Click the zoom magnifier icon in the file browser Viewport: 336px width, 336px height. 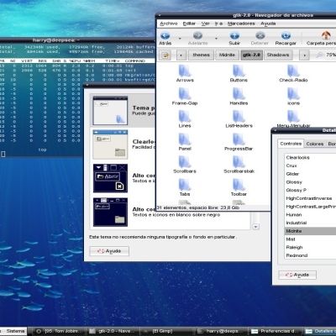[x=319, y=55]
